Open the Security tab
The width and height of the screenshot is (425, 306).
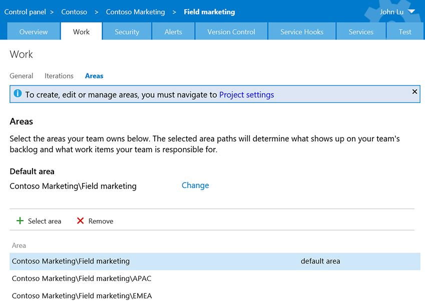127,31
